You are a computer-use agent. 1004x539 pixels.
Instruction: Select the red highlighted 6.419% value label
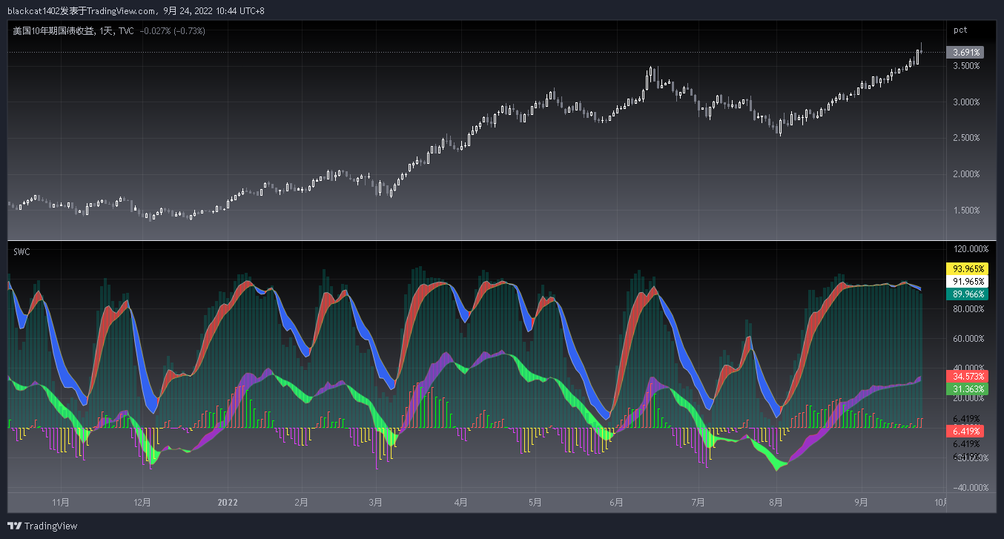(965, 431)
